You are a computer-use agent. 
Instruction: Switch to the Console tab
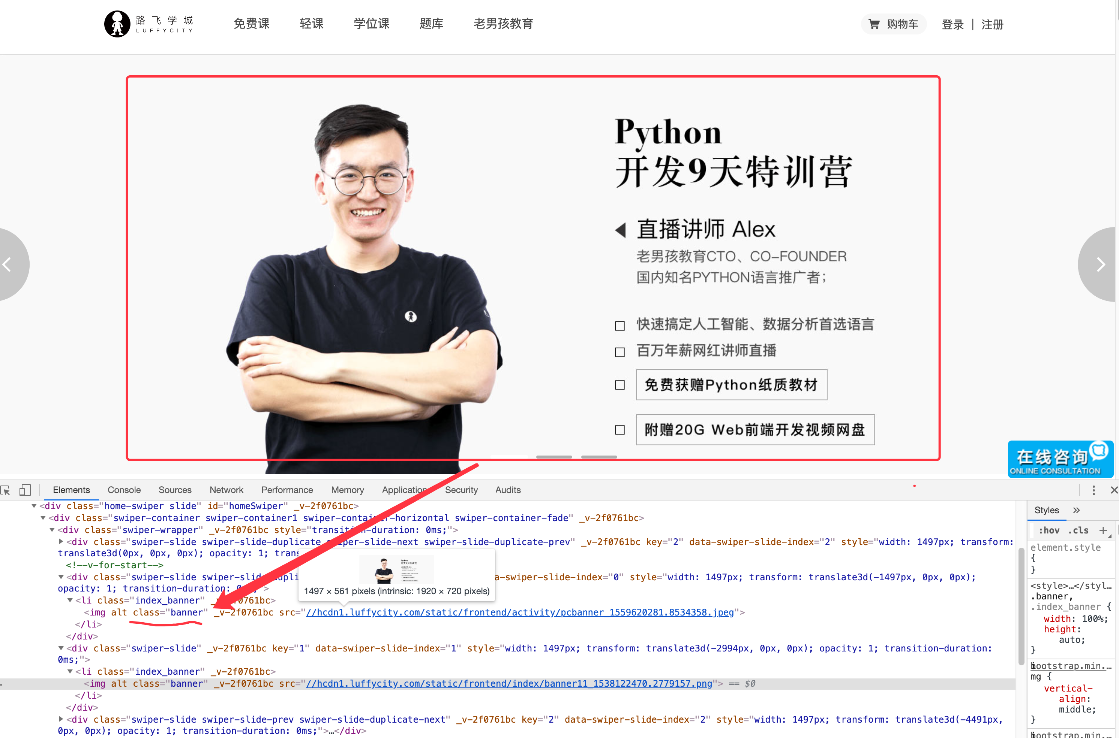pos(124,490)
